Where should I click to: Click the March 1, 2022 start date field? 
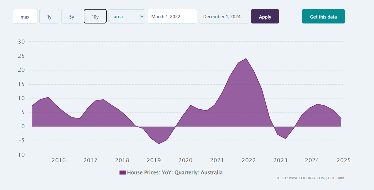tap(172, 17)
